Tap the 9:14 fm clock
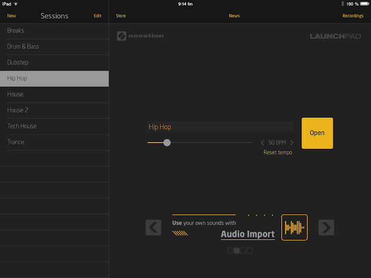This screenshot has height=278, width=371. point(185,4)
